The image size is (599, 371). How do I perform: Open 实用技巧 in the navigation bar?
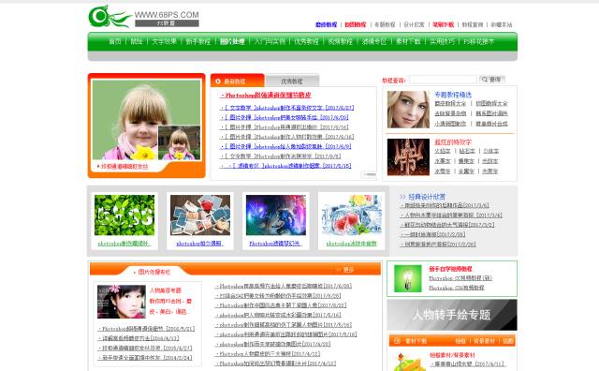443,41
